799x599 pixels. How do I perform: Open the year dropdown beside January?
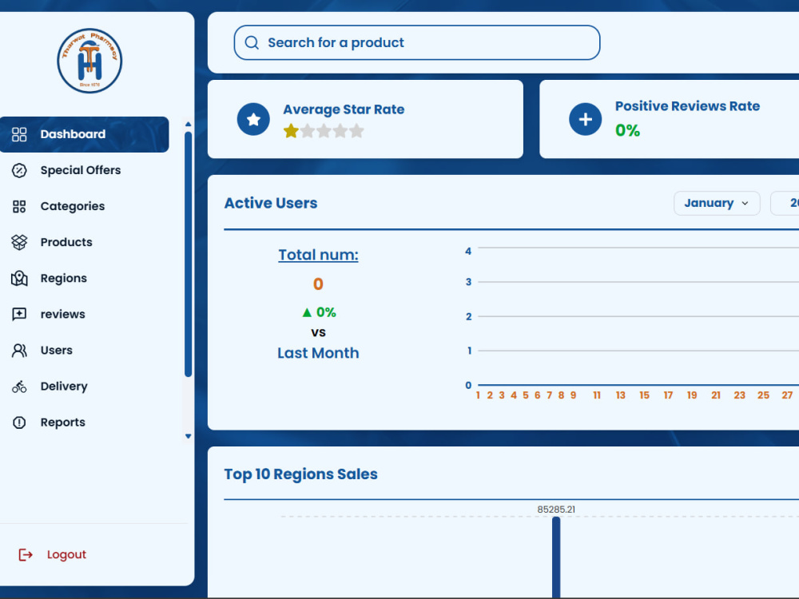pos(785,203)
